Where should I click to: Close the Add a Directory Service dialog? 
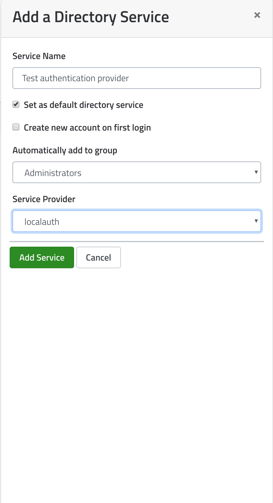pyautogui.click(x=257, y=15)
